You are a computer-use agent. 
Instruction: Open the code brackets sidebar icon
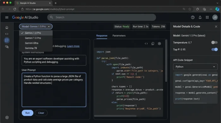(7, 34)
